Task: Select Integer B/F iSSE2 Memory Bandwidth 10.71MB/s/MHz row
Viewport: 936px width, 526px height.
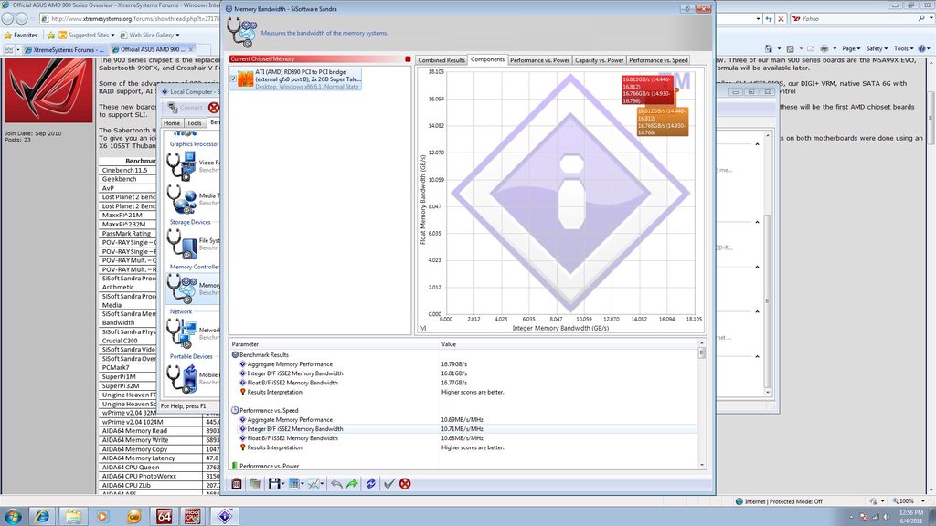Action: [463, 429]
